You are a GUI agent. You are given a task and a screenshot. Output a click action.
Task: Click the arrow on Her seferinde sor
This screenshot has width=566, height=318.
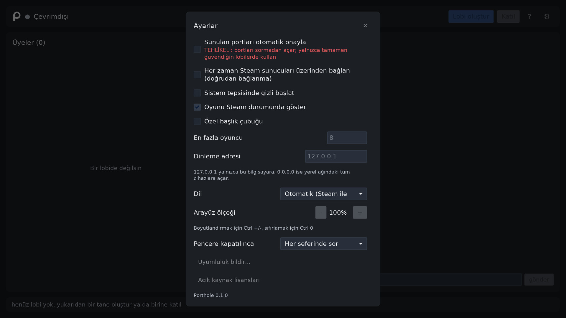[361, 244]
